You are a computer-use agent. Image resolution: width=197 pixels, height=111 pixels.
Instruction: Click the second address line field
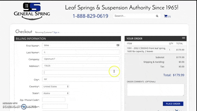(x=81, y=72)
